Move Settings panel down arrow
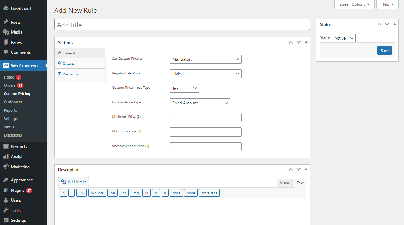This screenshot has width=404, height=225. (298, 42)
